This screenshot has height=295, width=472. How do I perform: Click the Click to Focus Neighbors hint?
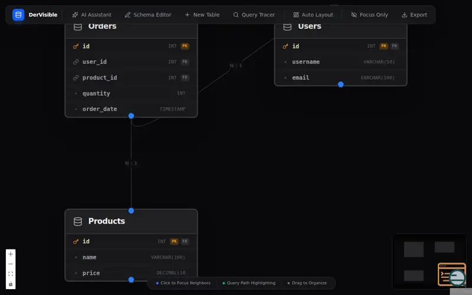coord(183,283)
